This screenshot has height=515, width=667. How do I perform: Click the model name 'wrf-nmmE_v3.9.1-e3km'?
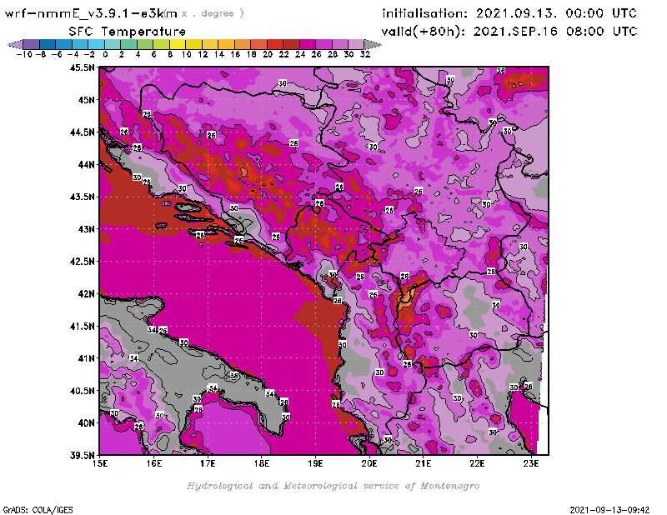tap(91, 13)
